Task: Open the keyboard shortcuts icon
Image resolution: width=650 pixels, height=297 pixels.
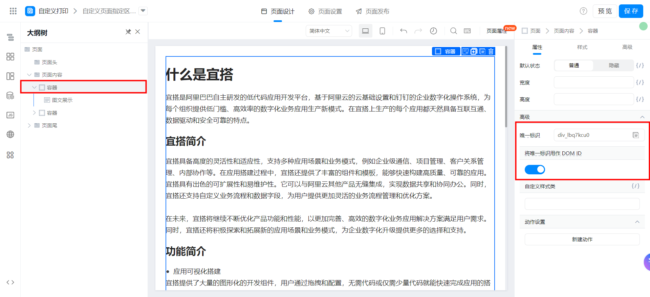Action: [467, 31]
